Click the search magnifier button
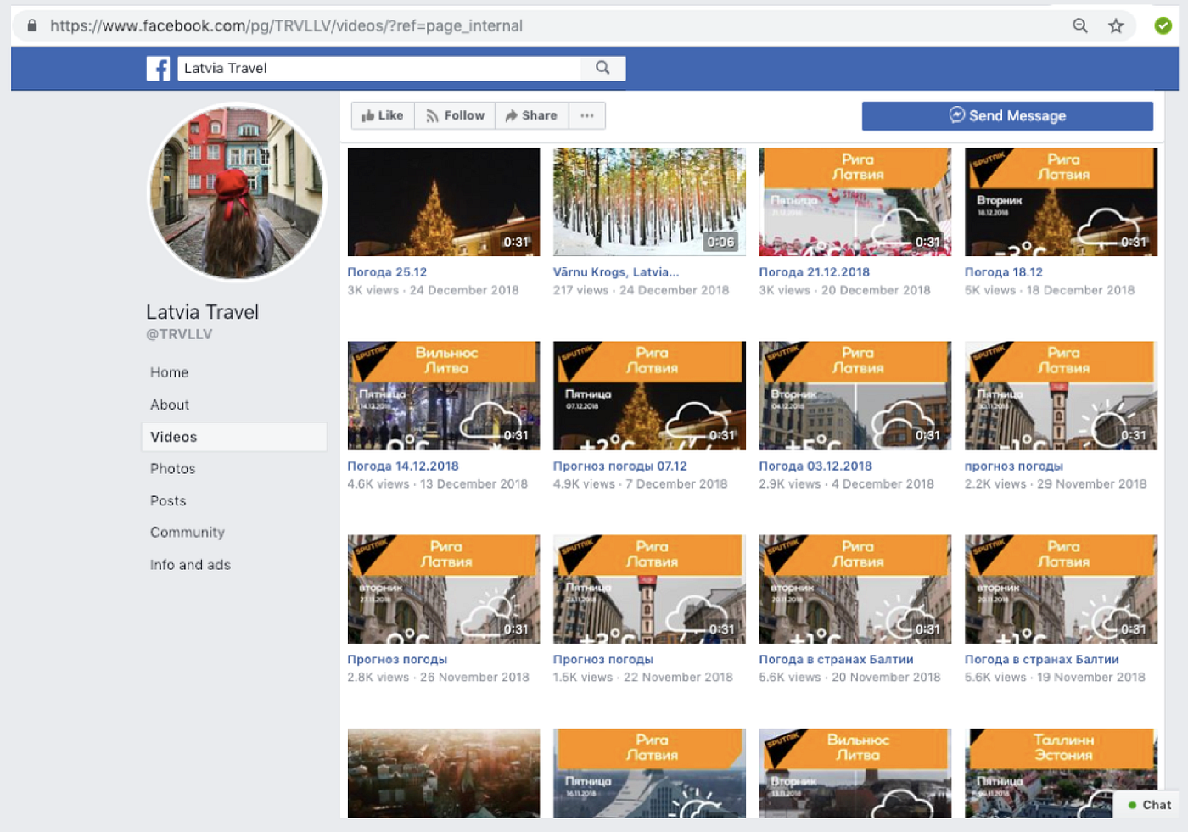The height and width of the screenshot is (832, 1188). [602, 68]
